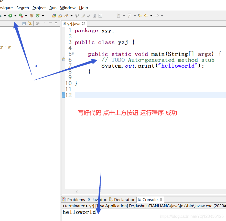This screenshot has width=226, height=221.
Task: Open the Previous Annotation dropdown arrow
Action: (135, 16)
